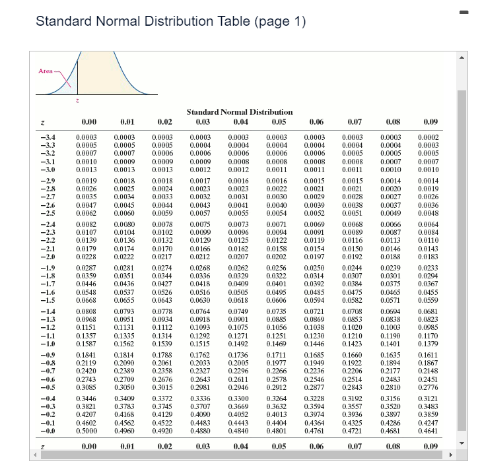Click the cell containing 0.4207
The image size is (480, 475).
coord(86,414)
